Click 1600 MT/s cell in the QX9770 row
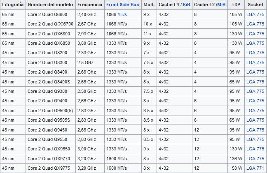 tap(123, 159)
